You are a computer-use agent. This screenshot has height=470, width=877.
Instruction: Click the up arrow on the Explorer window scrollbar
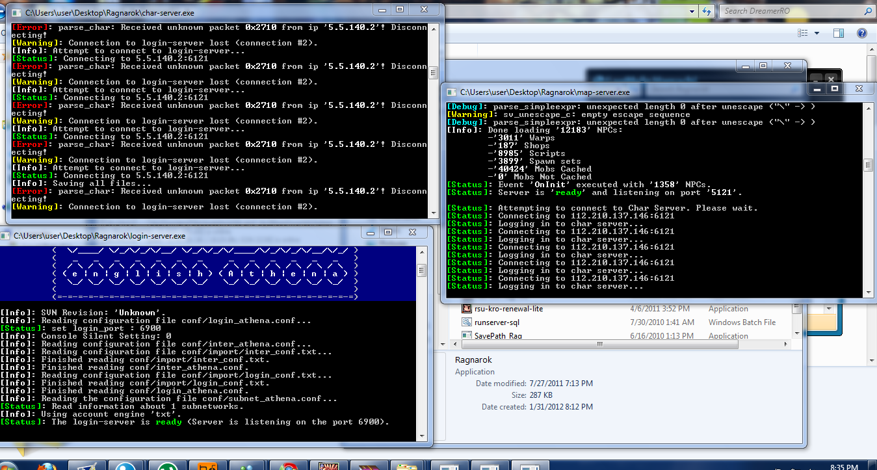point(871,49)
